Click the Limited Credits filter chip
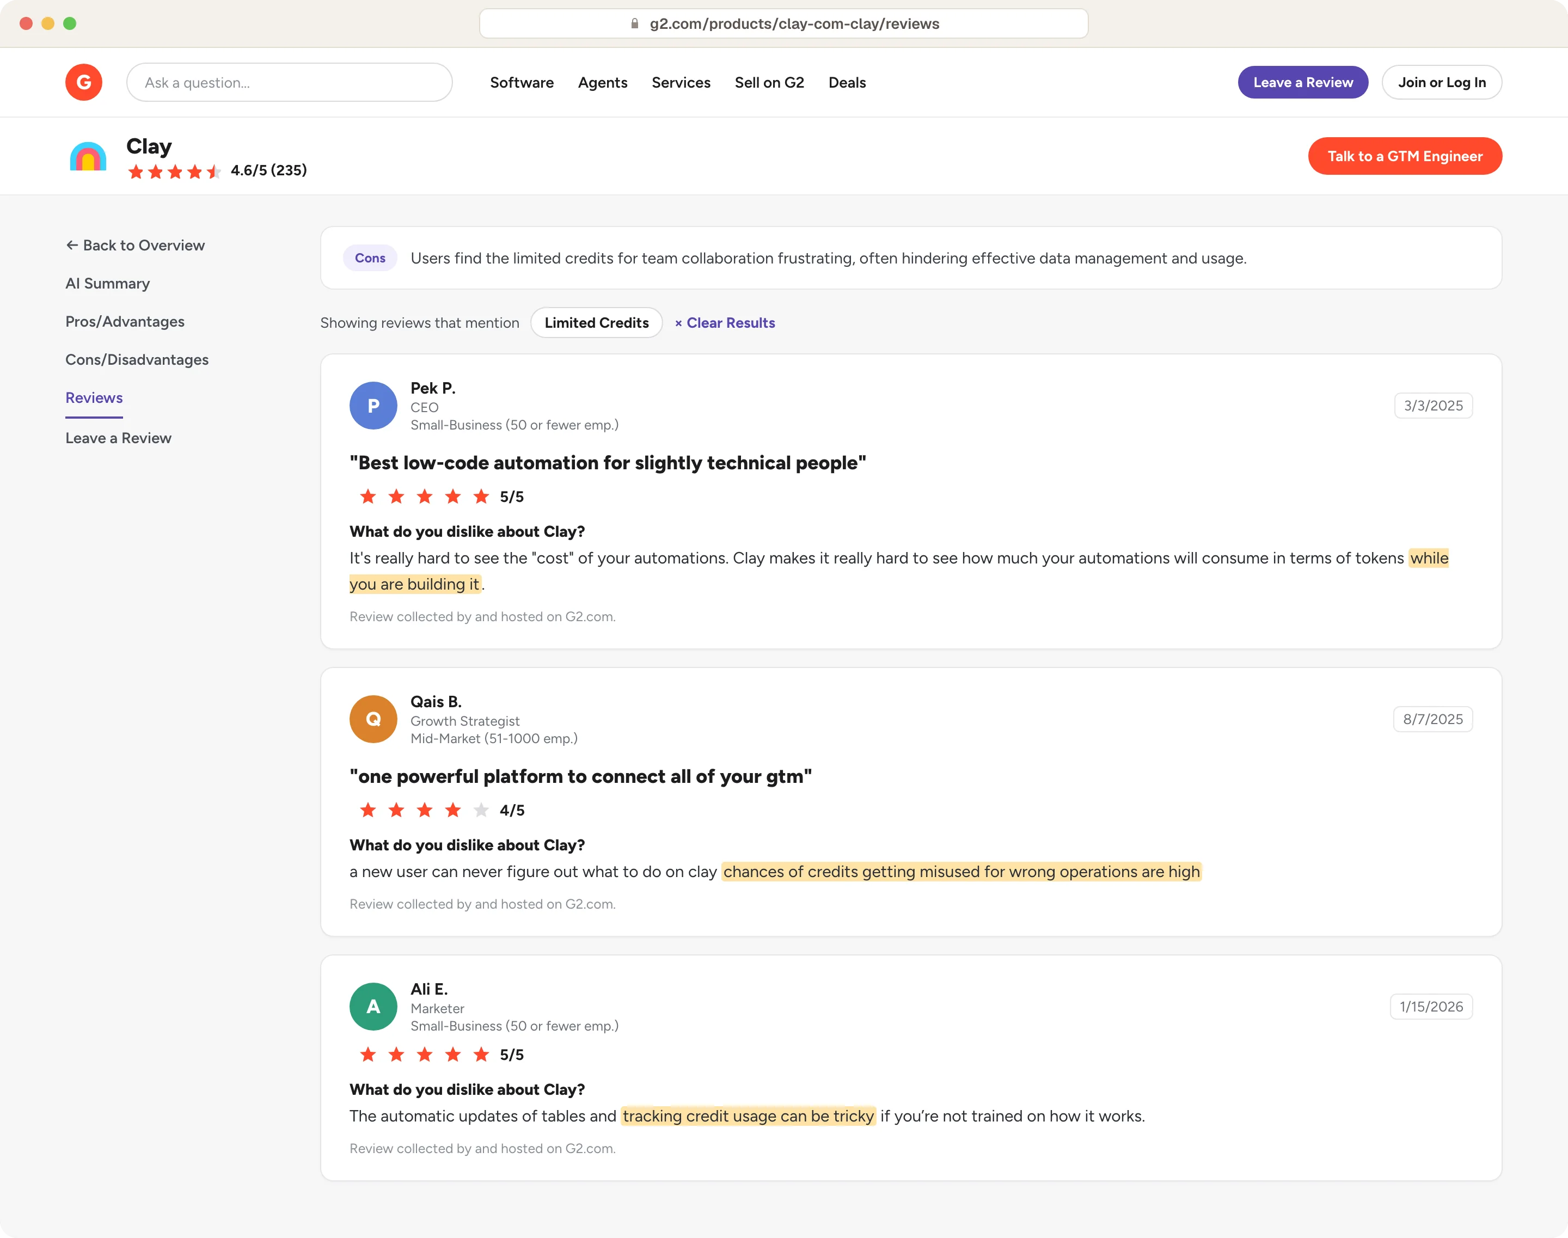The image size is (1568, 1238). point(596,322)
